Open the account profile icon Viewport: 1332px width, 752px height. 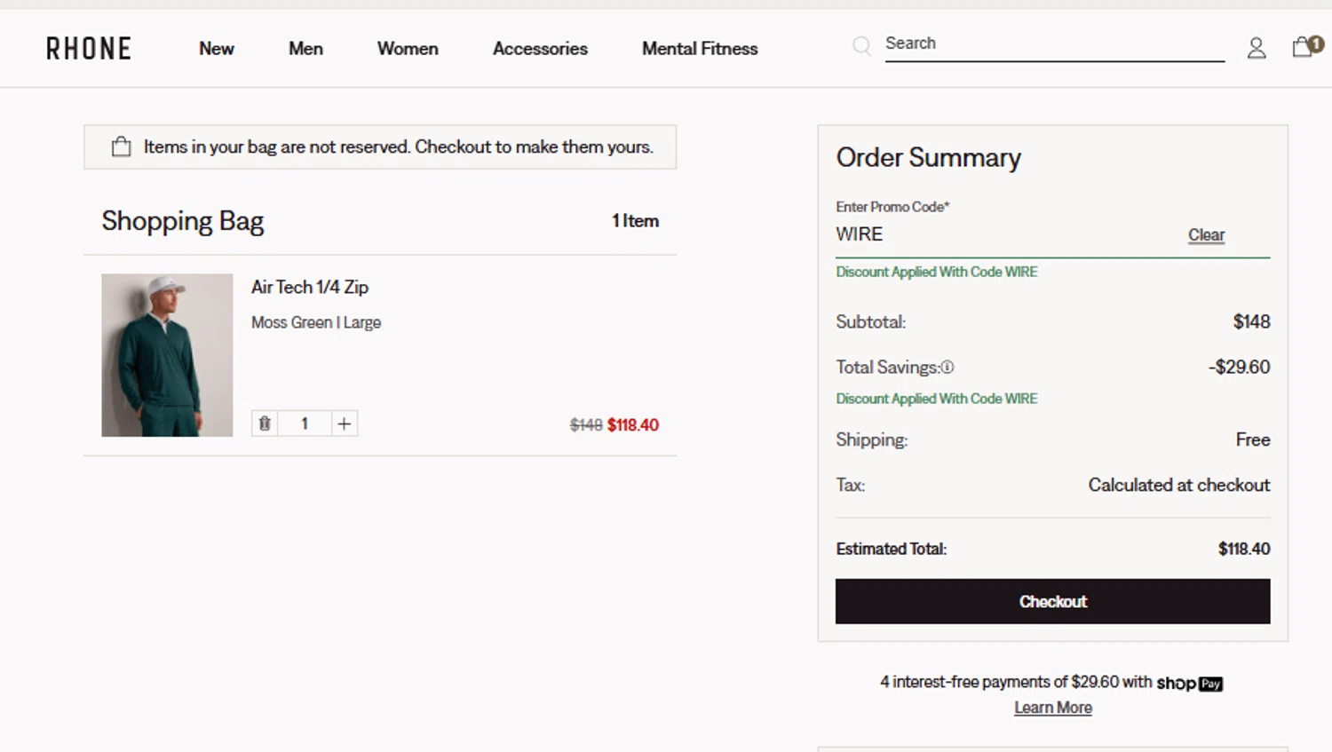click(x=1257, y=48)
